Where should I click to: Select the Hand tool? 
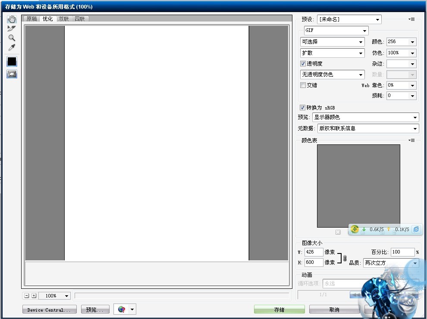(12, 19)
